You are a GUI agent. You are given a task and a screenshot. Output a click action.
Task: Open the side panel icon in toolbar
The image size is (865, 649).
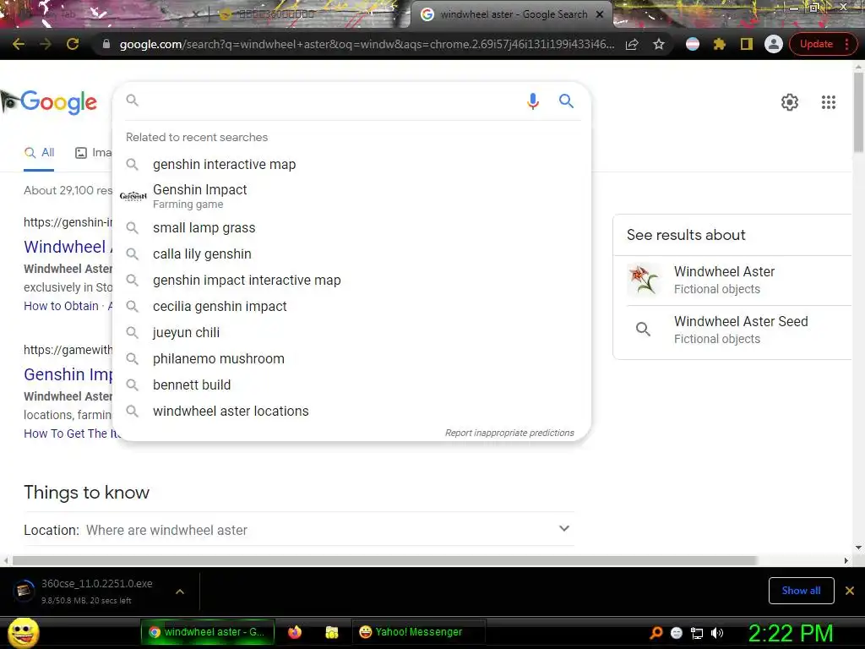(x=747, y=44)
